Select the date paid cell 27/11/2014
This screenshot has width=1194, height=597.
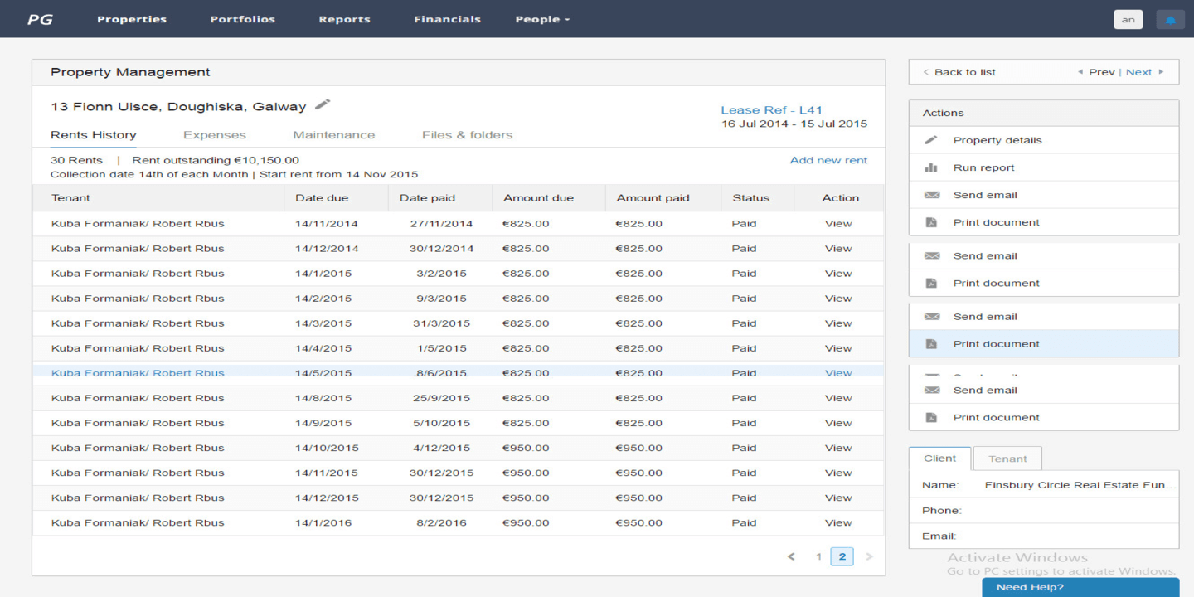(441, 223)
